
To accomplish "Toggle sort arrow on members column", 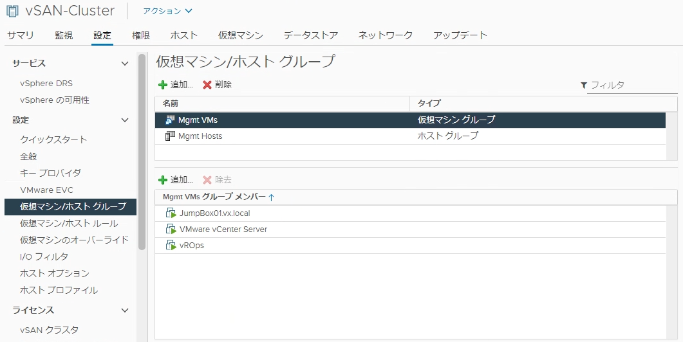I will pyautogui.click(x=271, y=197).
